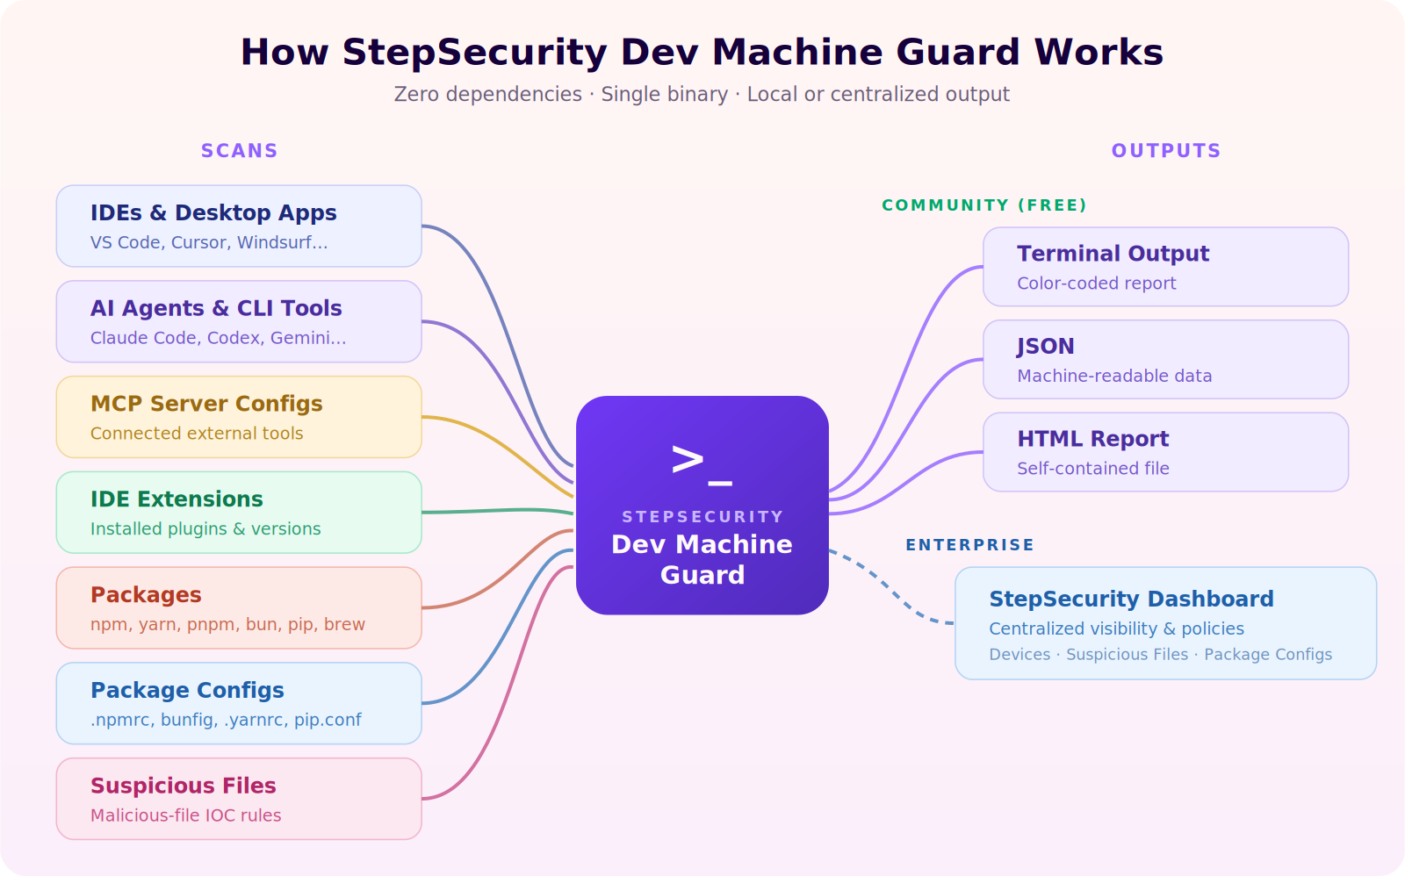The width and height of the screenshot is (1405, 876).
Task: Click the SCANS column heading
Action: point(239,151)
